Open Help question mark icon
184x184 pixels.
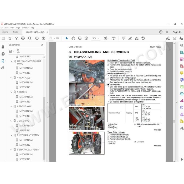click(161, 32)
